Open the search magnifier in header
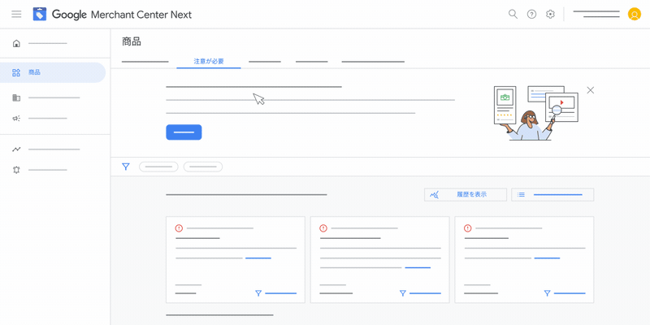This screenshot has height=325, width=650. coord(513,14)
